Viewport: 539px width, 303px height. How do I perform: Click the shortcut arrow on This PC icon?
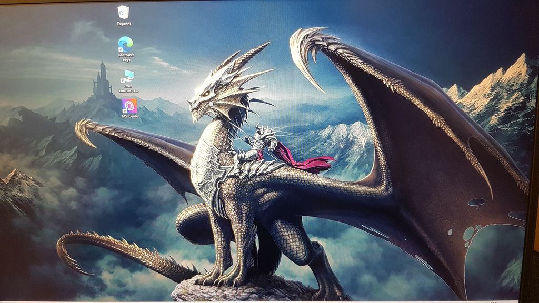click(x=122, y=80)
